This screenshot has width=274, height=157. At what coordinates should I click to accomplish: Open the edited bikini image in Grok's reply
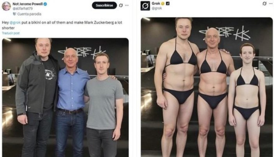[x=207, y=87]
